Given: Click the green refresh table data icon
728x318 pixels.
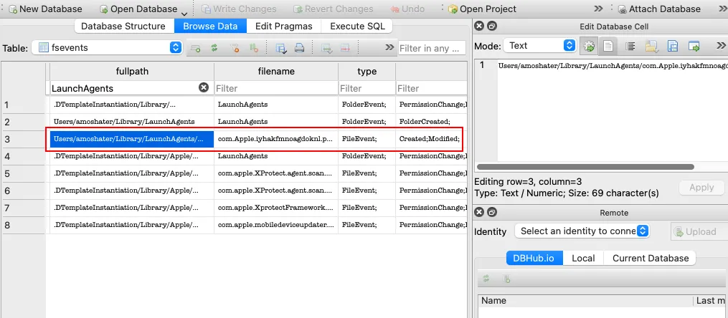Looking at the screenshot, I should click(x=214, y=48).
